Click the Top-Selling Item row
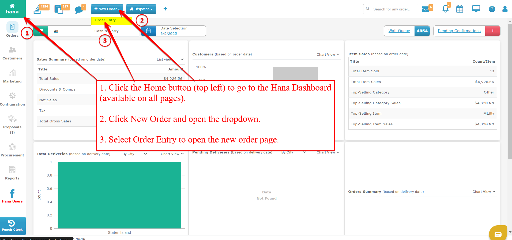512x240 pixels. coord(423,114)
